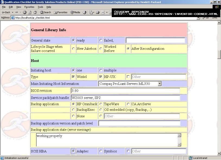Screen dimensions: 221x160
Task: Open the Back history dropdown arrow
Action: (12, 12)
